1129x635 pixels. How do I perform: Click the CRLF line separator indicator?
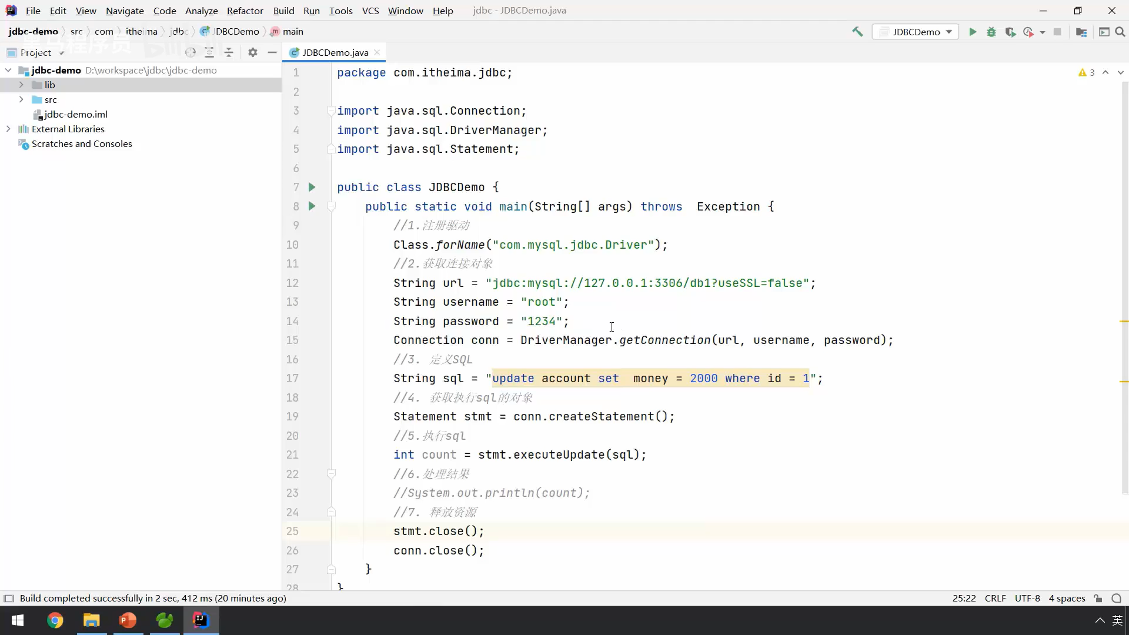click(995, 598)
